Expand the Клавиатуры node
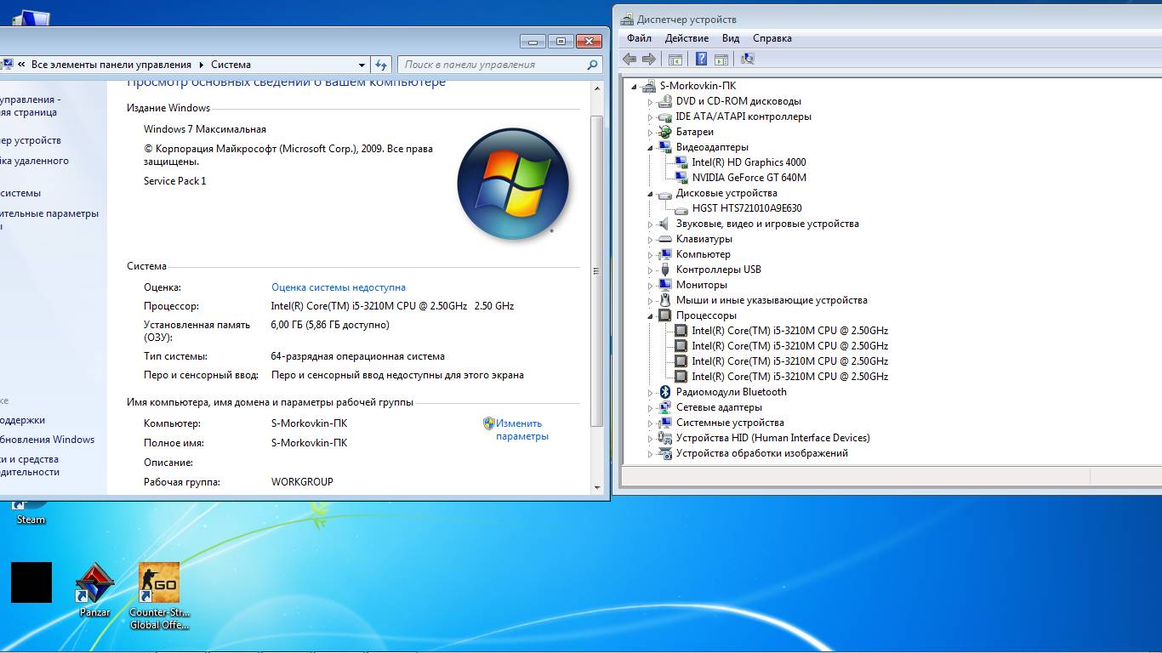 tap(650, 239)
